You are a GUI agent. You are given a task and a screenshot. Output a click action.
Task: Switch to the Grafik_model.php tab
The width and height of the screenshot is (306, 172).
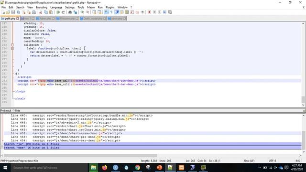pos(93,19)
